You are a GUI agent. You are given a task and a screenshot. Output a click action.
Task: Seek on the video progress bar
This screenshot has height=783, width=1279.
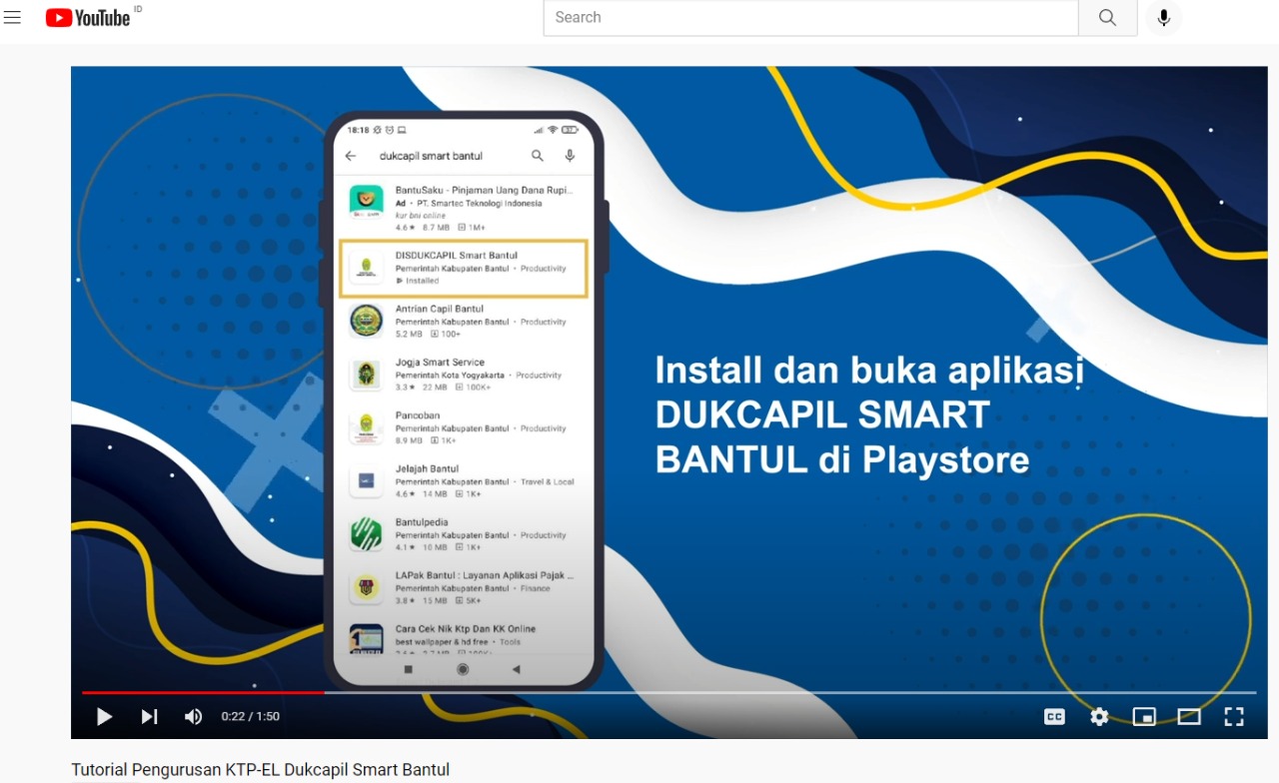point(668,692)
